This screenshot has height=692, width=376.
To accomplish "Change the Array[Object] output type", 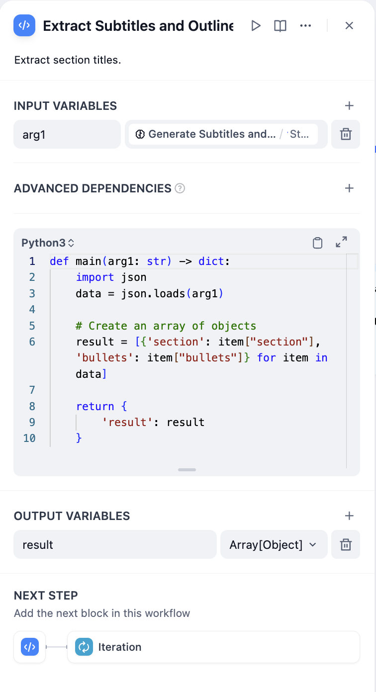I will pyautogui.click(x=273, y=545).
